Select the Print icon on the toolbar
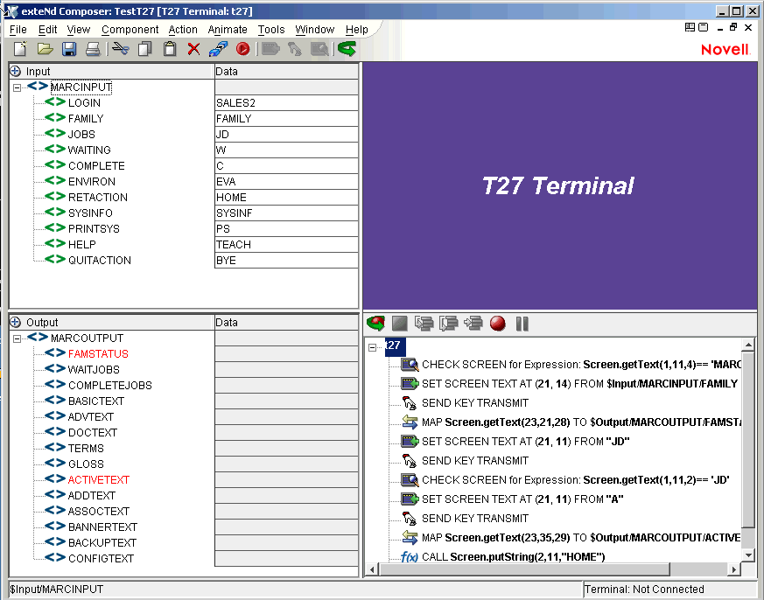The image size is (764, 600). coord(94,49)
